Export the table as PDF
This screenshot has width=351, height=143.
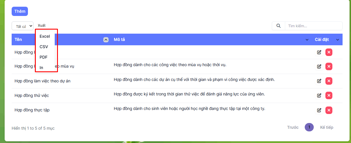pyautogui.click(x=44, y=57)
